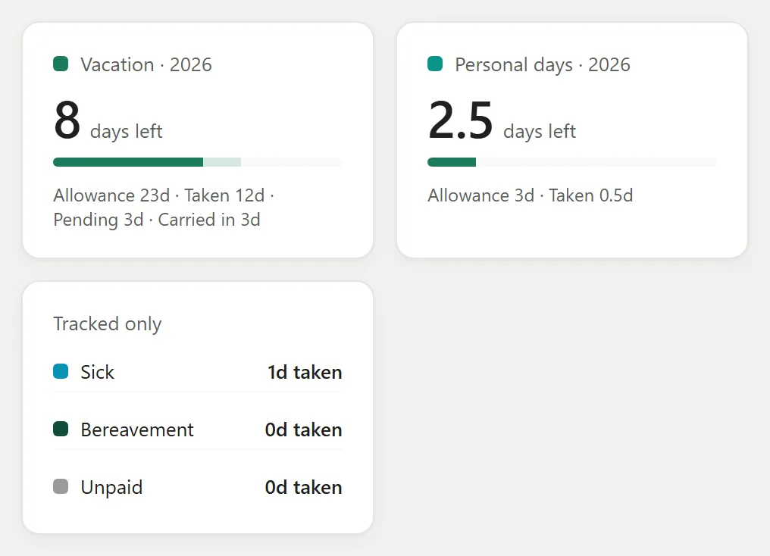Screen dimensions: 770x556
Task: Click the Personal days progress bar
Action: tap(571, 162)
